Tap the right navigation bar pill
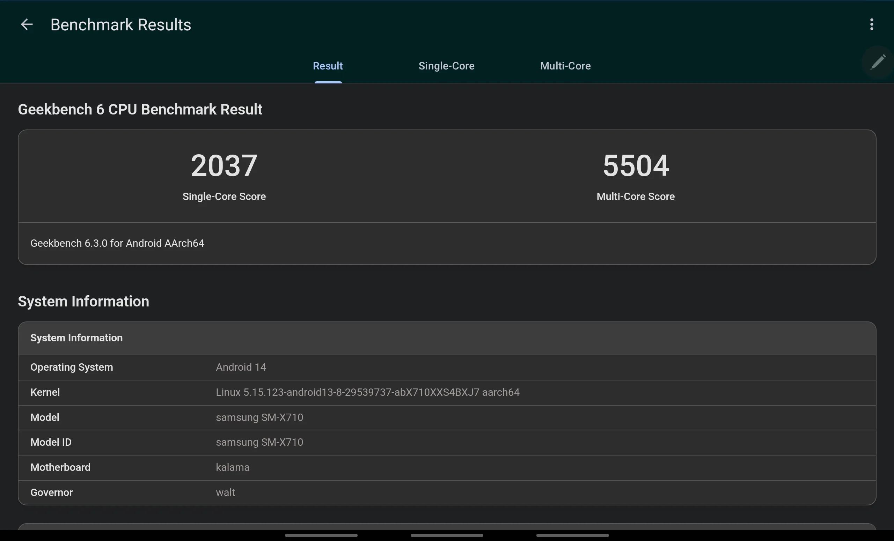 [572, 535]
